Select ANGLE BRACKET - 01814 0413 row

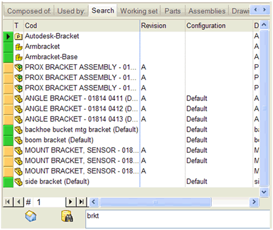pos(131,120)
